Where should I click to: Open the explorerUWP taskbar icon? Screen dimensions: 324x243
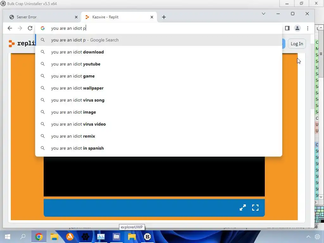tap(116, 237)
